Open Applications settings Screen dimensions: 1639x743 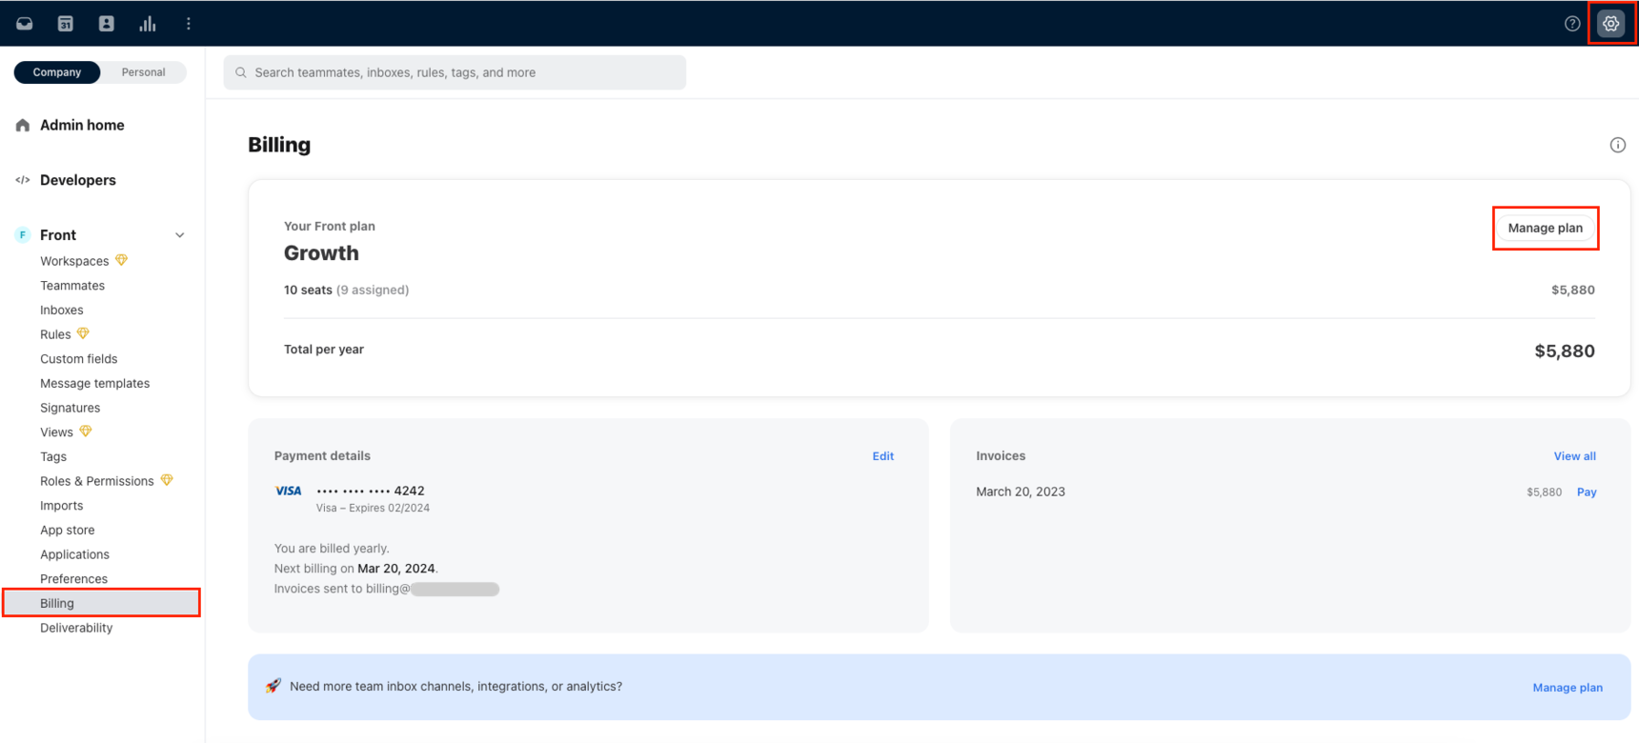[75, 554]
